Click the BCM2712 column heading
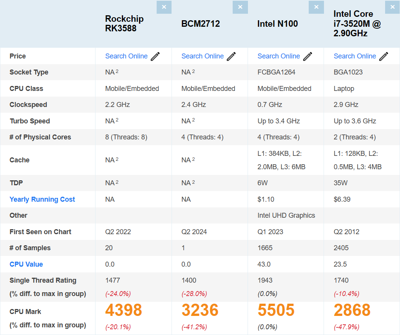This screenshot has width=400, height=335. [x=201, y=24]
